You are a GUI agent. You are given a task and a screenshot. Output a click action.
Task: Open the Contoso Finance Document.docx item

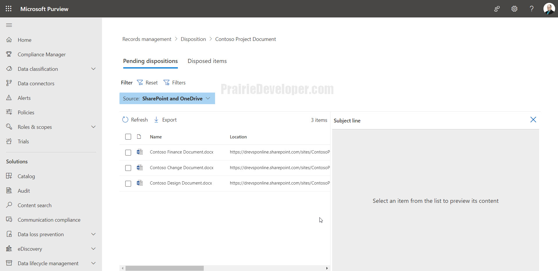(x=182, y=152)
